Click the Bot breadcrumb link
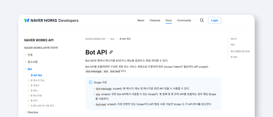 112,39
